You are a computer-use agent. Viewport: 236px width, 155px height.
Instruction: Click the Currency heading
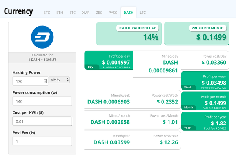[18, 11]
